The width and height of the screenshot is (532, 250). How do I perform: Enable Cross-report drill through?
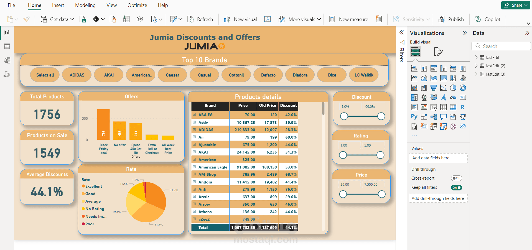[456, 178]
